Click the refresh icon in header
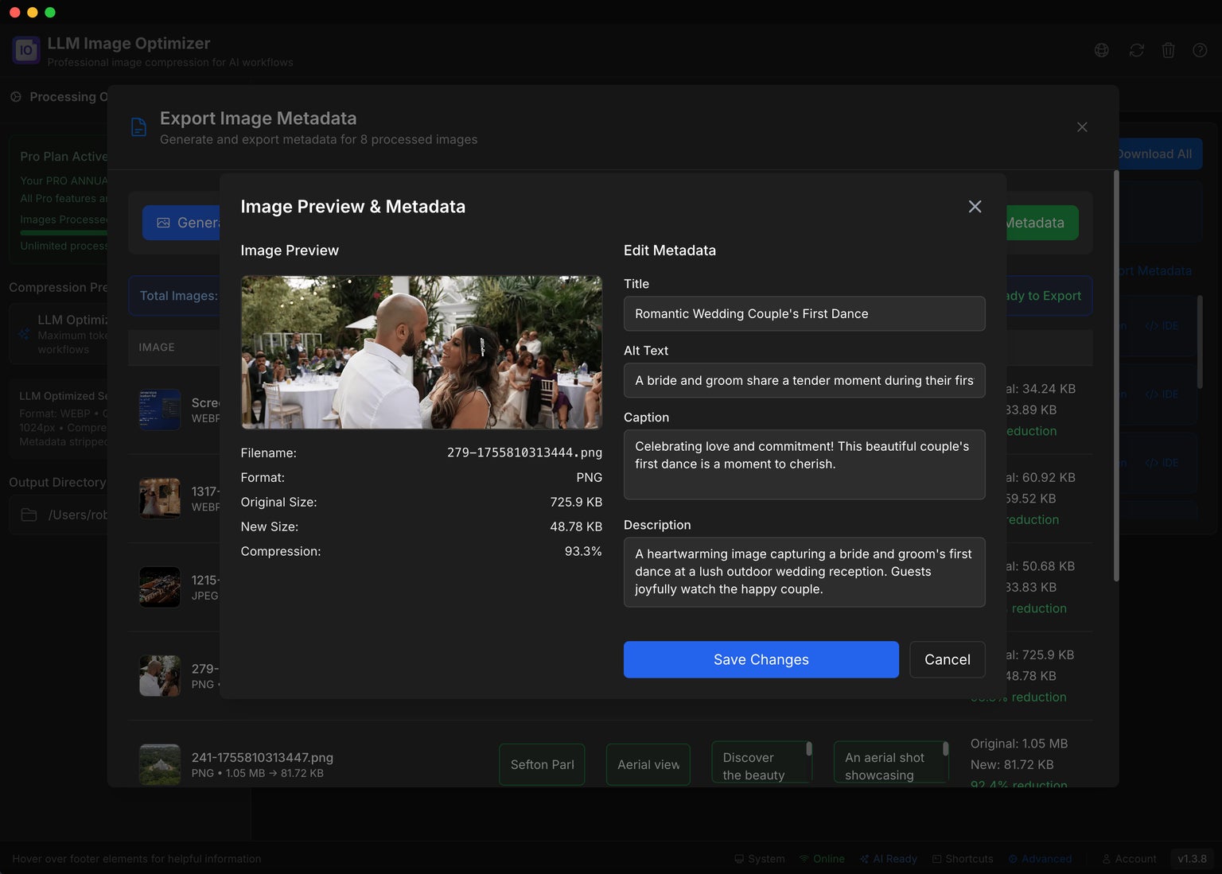This screenshot has height=874, width=1222. 1136,50
